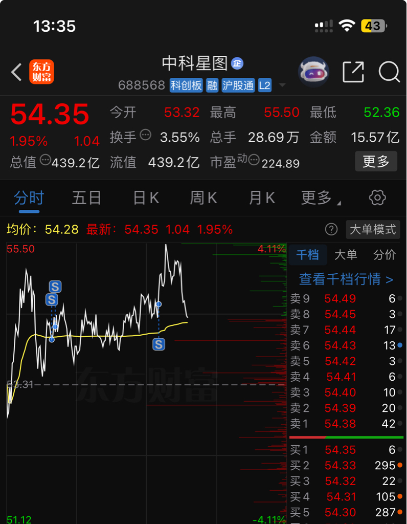Select the 卖8 row at 54.45
The height and width of the screenshot is (524, 407).
(x=346, y=314)
